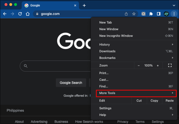Decrease zoom with the minus button
Image resolution: width=179 pixels, height=124 pixels.
(139, 66)
